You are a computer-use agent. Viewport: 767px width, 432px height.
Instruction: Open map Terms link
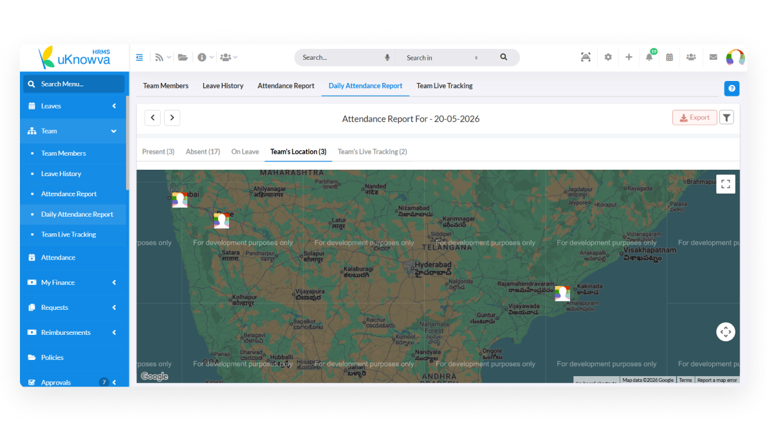[685, 380]
